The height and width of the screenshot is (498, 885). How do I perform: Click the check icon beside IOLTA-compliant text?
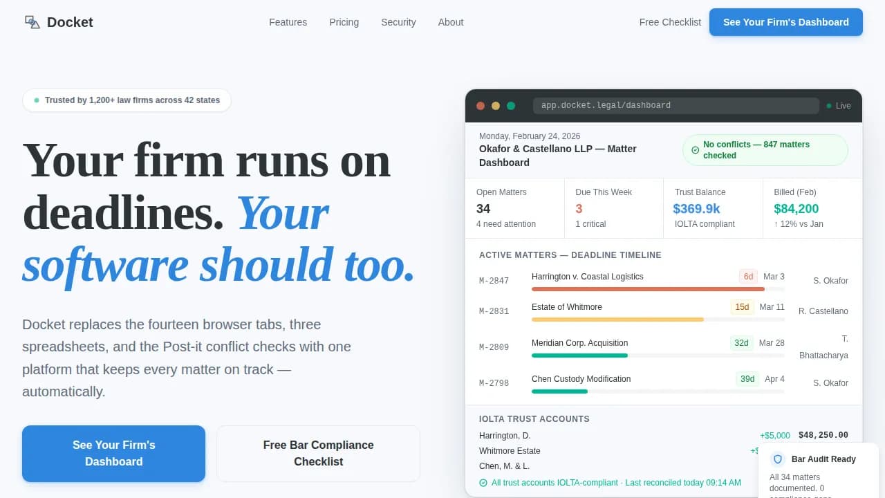tap(484, 483)
